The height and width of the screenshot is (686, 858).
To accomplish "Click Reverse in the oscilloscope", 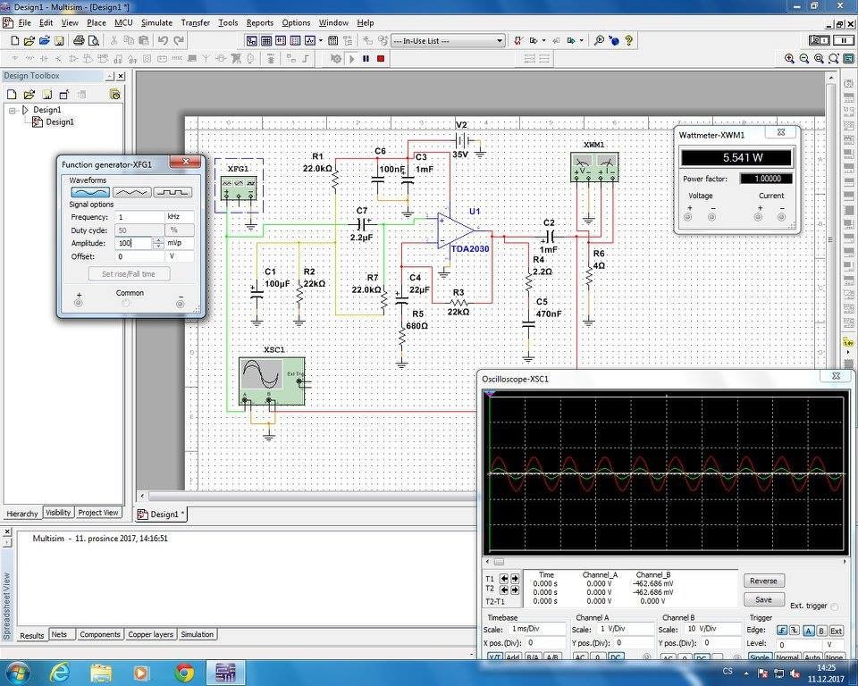I will pyautogui.click(x=763, y=581).
